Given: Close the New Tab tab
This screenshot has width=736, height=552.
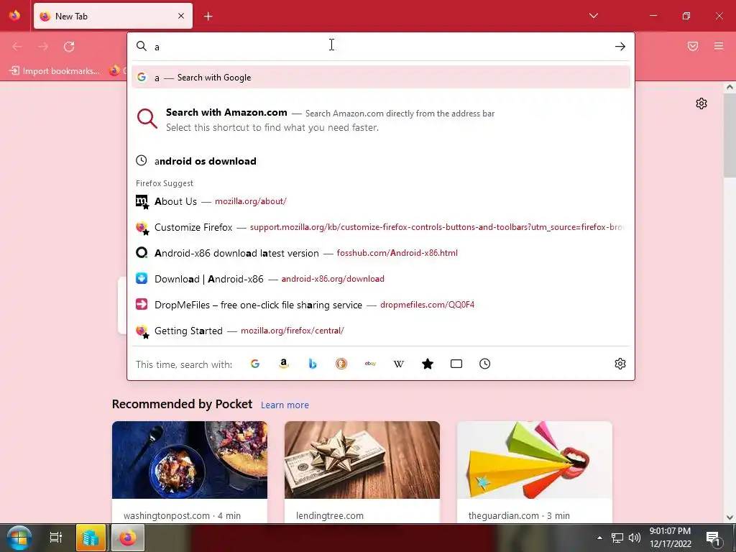Looking at the screenshot, I should tap(181, 16).
